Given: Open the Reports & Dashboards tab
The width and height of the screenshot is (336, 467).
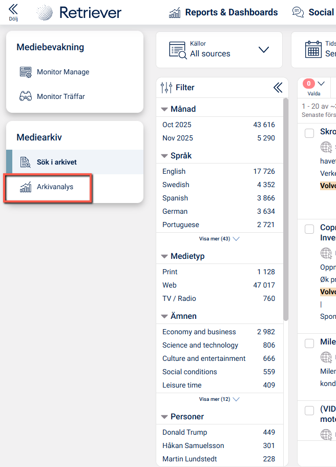Looking at the screenshot, I should pos(223,12).
